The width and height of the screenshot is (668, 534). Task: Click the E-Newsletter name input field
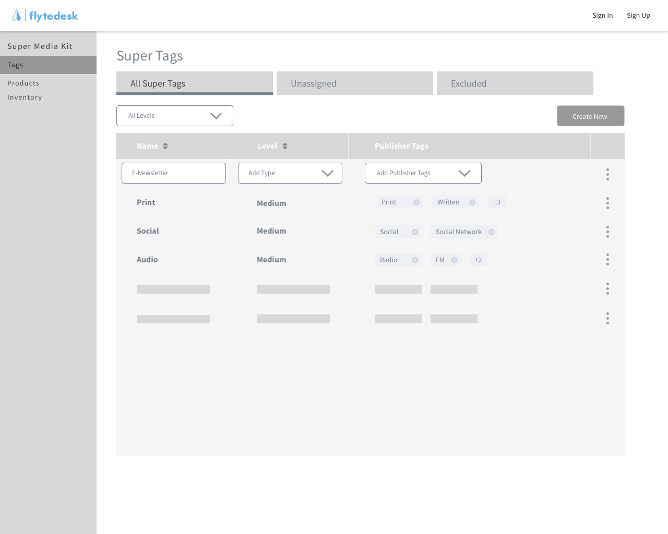174,173
